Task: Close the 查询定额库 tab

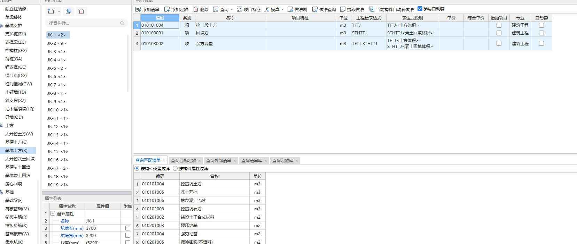Action: [x=297, y=161]
